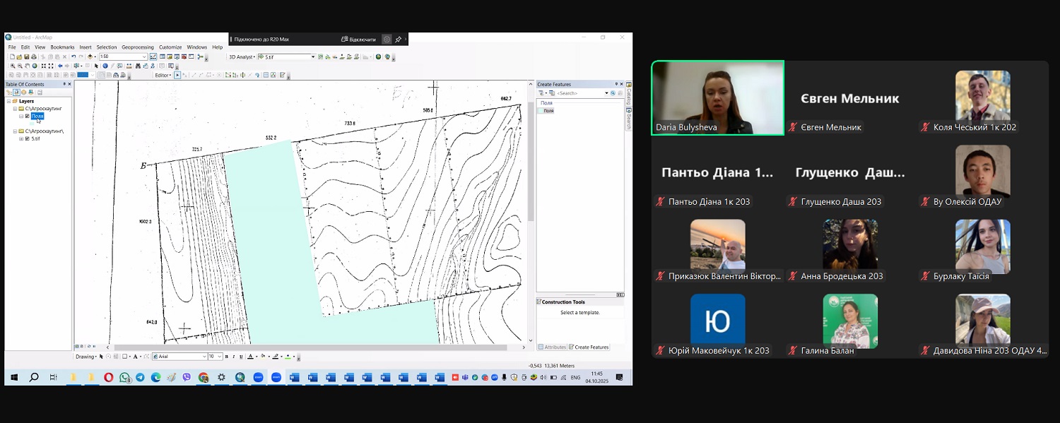Click the Identify tool icon
The image size is (1060, 423).
point(105,66)
